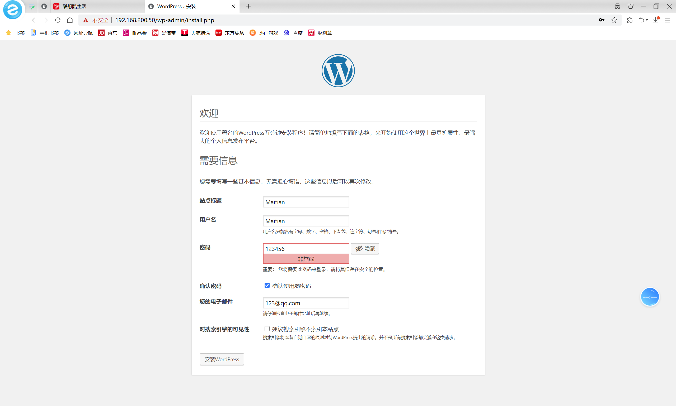Click the 站点标题 input field
The width and height of the screenshot is (676, 406).
click(x=306, y=202)
